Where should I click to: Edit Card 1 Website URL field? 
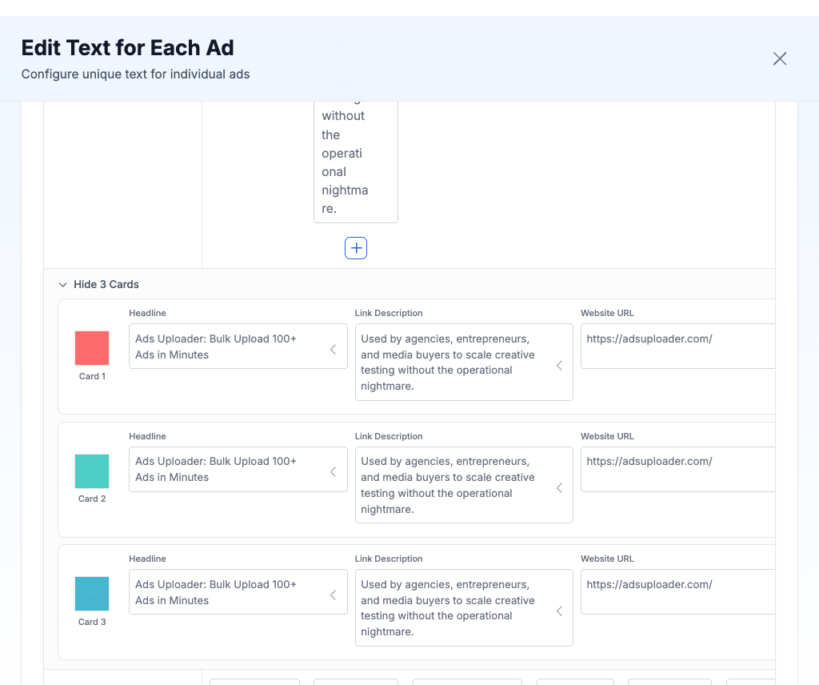676,346
